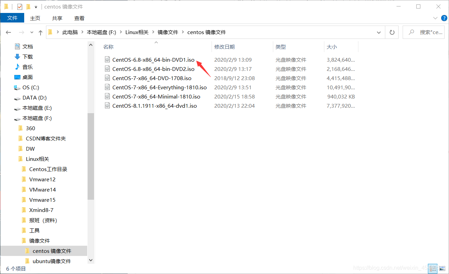Switch to details view layout icon
The width and height of the screenshot is (449, 274).
coord(433,269)
